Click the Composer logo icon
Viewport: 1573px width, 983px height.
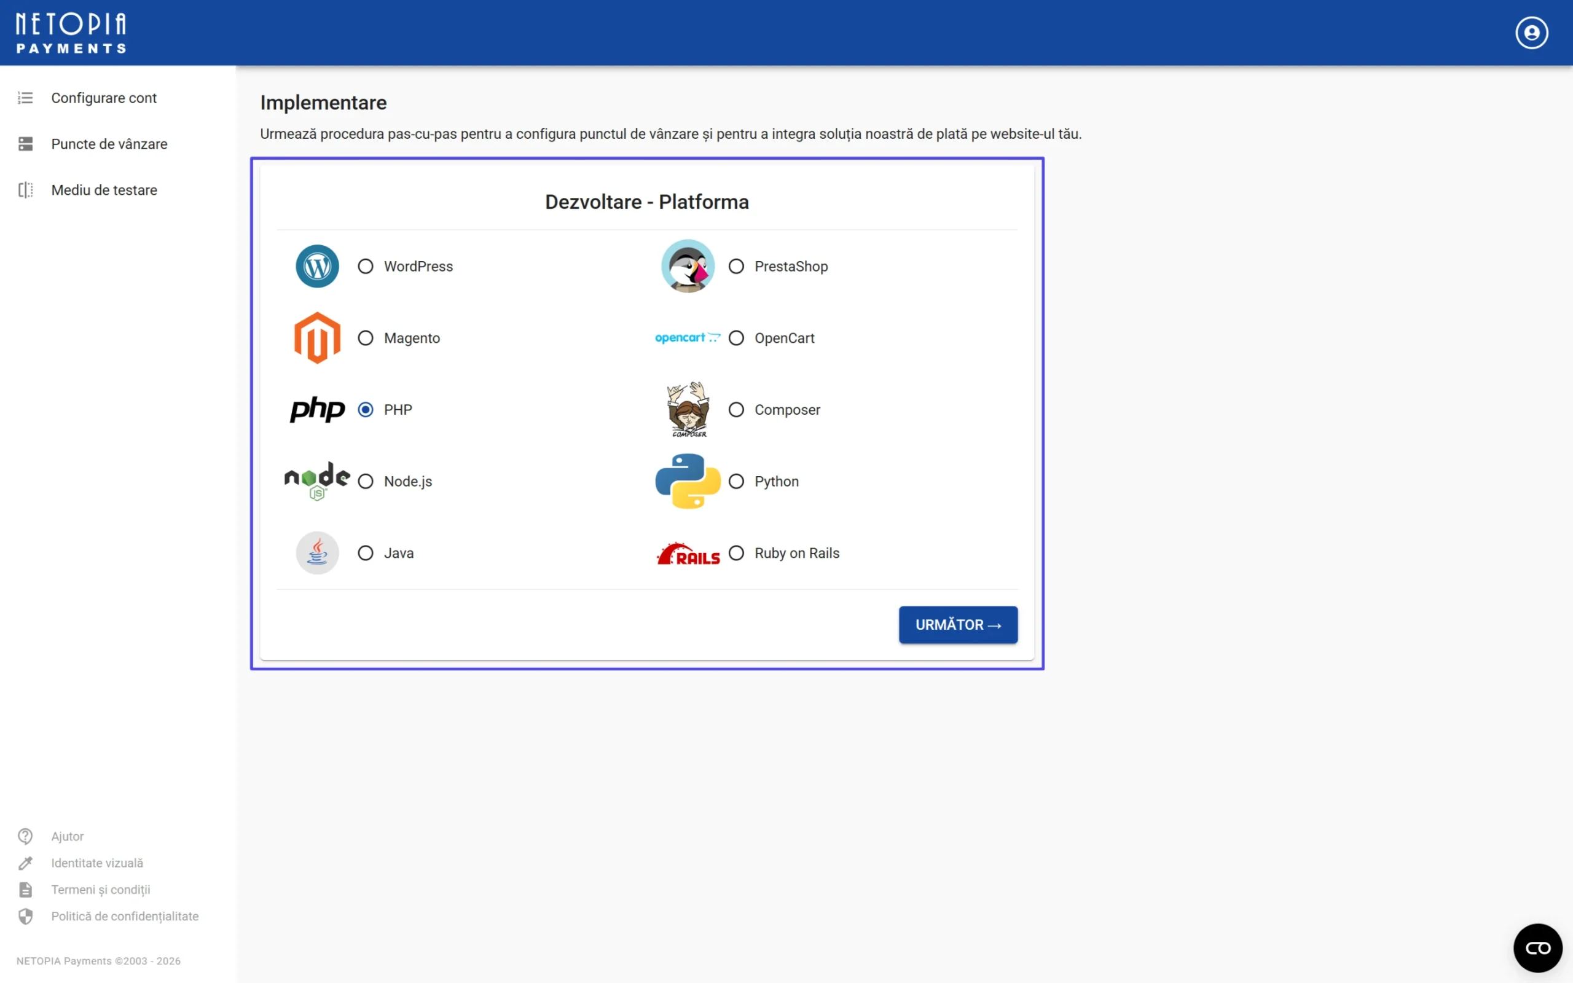pyautogui.click(x=688, y=410)
